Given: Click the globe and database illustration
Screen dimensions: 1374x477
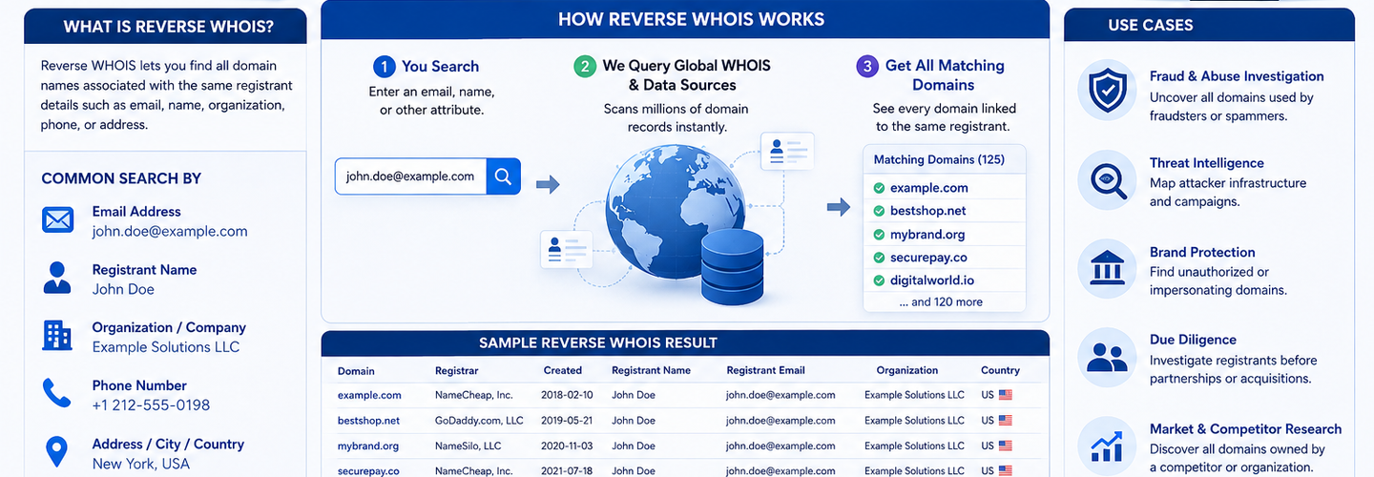Looking at the screenshot, I should 685,225.
